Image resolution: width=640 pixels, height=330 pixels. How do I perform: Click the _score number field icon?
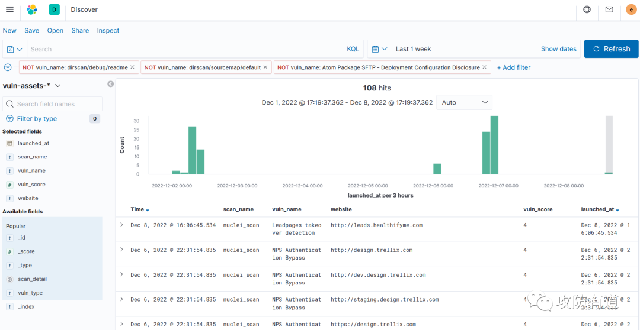click(10, 252)
